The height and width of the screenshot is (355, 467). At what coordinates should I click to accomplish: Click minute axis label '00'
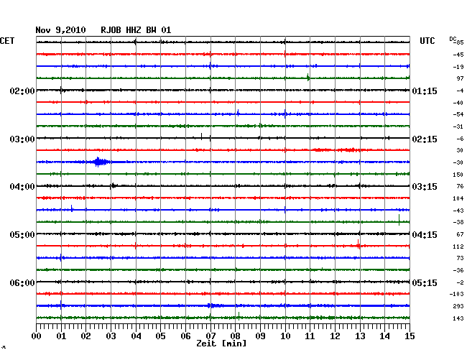37,336
